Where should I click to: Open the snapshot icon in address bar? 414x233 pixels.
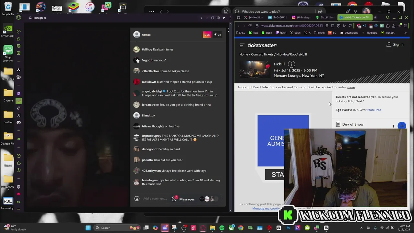pyautogui.click(x=332, y=26)
